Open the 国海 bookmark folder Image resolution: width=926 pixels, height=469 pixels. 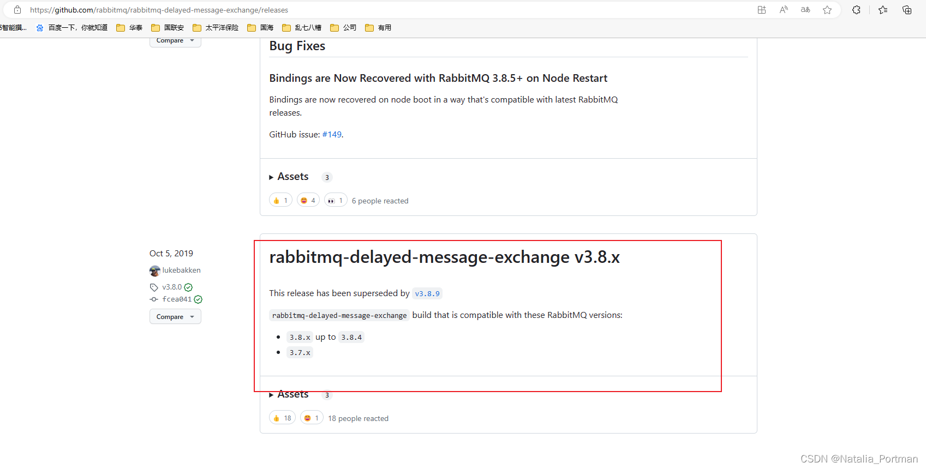tap(260, 28)
